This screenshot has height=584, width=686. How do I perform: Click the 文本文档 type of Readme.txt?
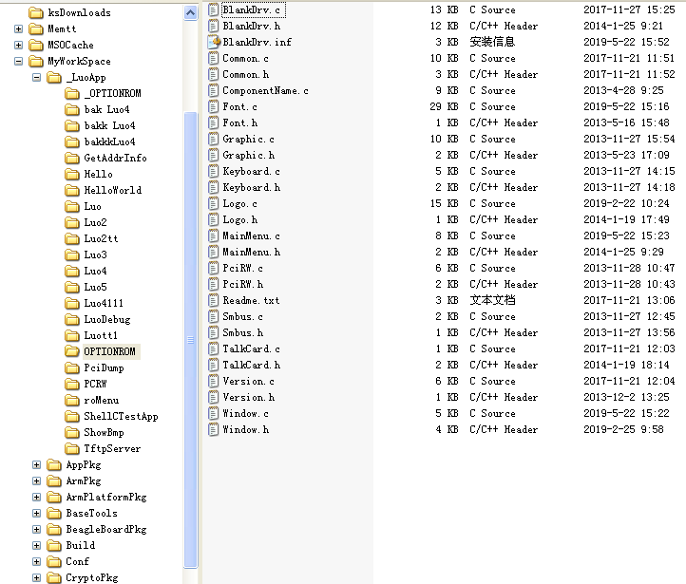(492, 300)
